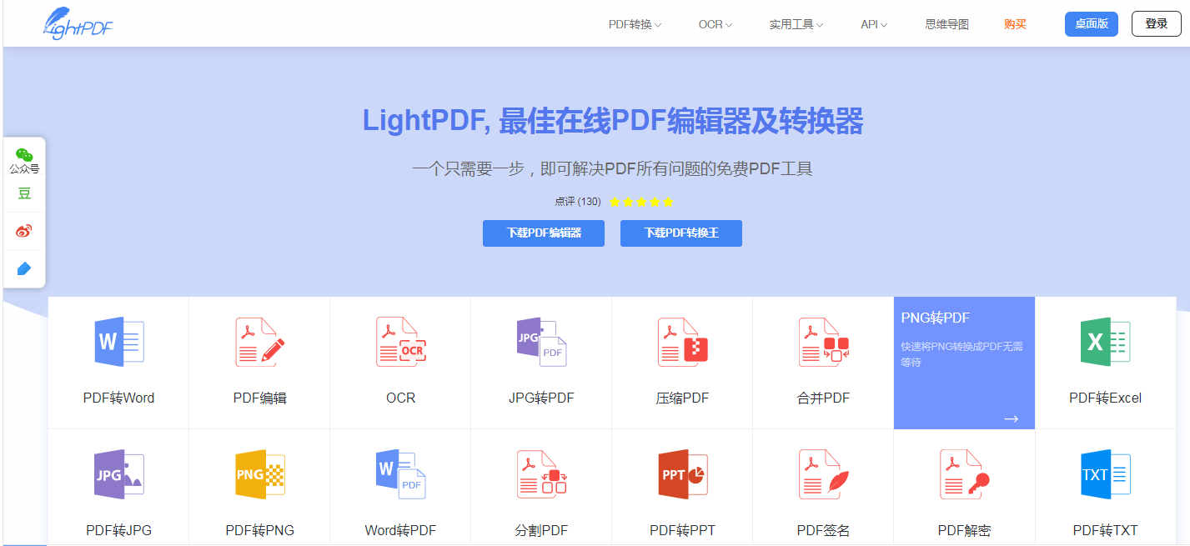
Task: Click the LightPDF feather logo
Action: coord(78,23)
